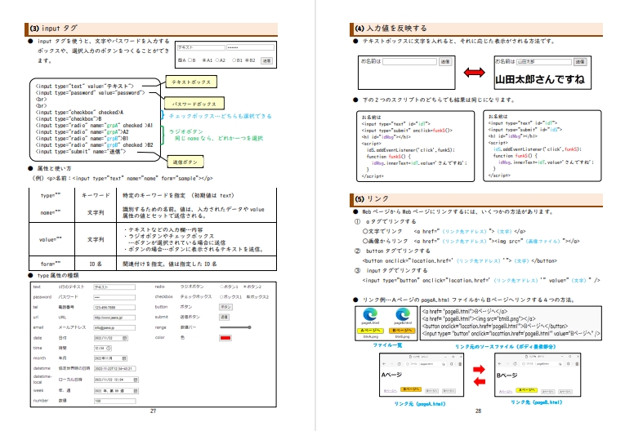Click the yellow Aページへ image button in file list
Viewport: 625px width, 431px height.
(370, 331)
